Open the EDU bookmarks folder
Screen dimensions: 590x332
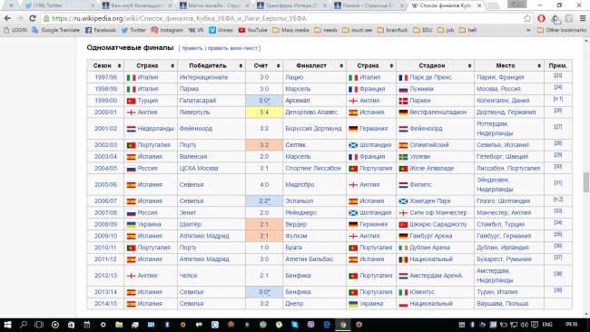coord(423,30)
